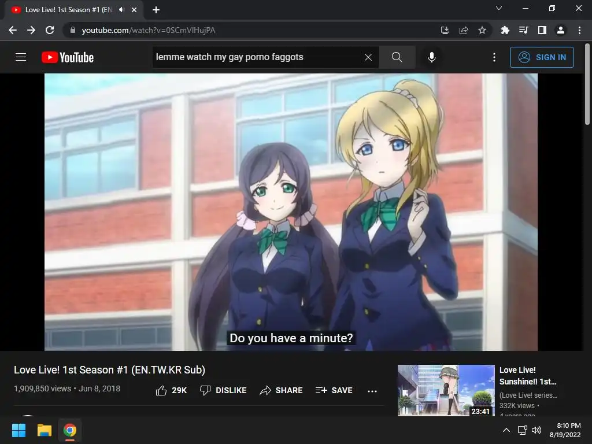Open the media controls icon in the toolbar
The height and width of the screenshot is (444, 592).
tap(523, 30)
